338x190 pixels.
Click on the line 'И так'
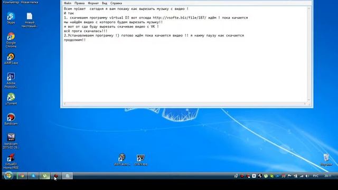(69, 13)
